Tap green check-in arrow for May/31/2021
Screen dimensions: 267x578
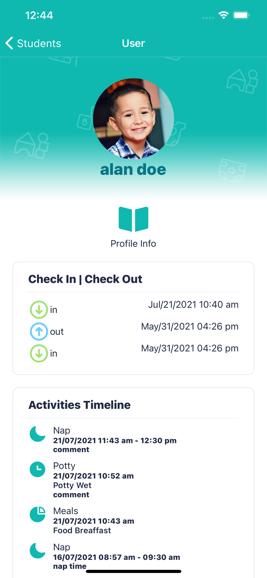[39, 353]
